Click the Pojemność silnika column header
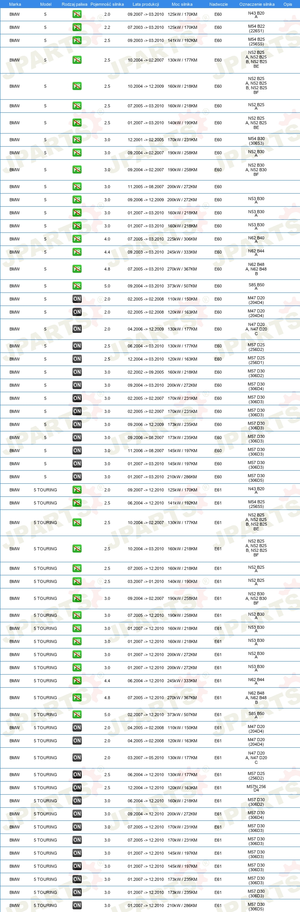This screenshot has height=912, width=300. 107,4
